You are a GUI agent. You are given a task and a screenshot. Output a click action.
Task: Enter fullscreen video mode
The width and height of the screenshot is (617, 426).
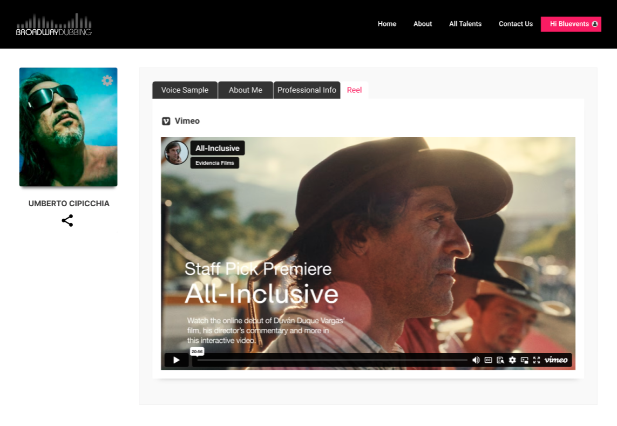(x=537, y=360)
